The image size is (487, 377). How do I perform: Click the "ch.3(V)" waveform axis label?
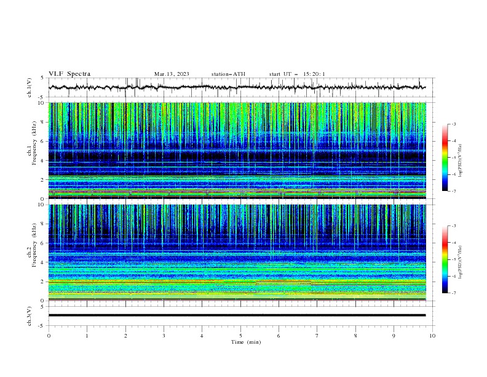30,316
